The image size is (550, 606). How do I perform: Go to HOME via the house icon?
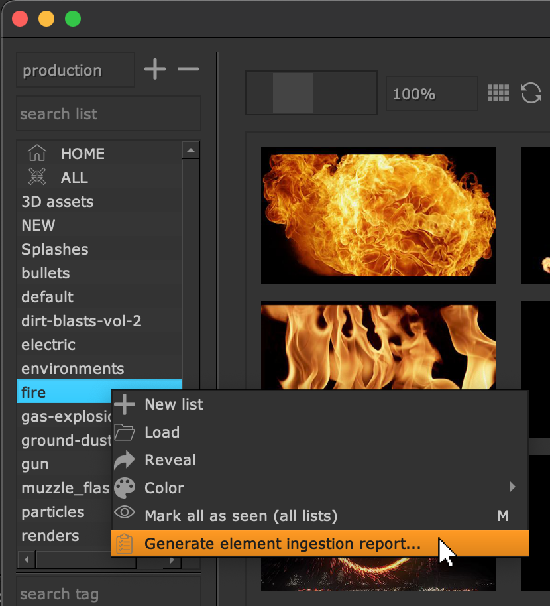(37, 154)
